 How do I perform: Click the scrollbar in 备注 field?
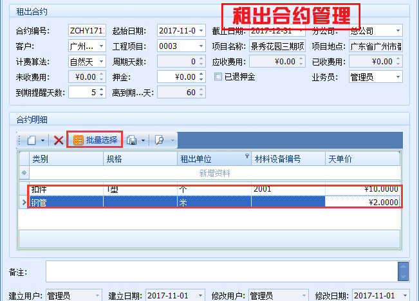point(403,271)
